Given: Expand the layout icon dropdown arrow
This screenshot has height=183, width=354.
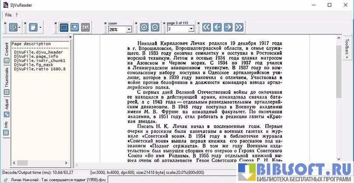Looking at the screenshot, I should (x=20, y=28).
